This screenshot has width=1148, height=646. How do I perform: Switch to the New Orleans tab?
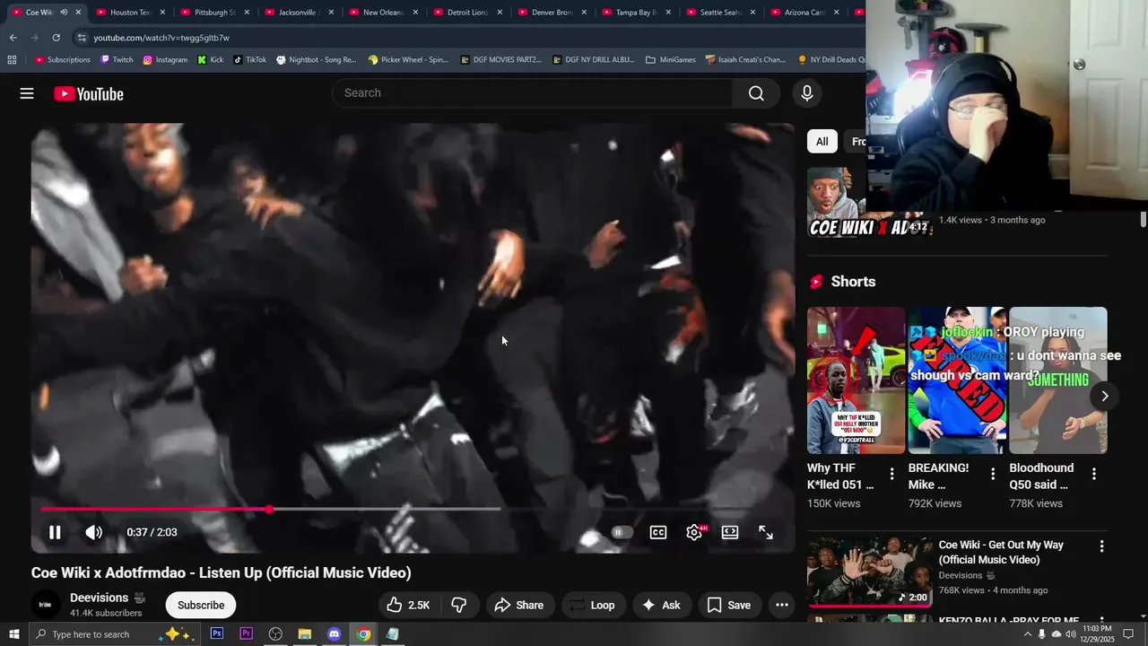point(383,13)
